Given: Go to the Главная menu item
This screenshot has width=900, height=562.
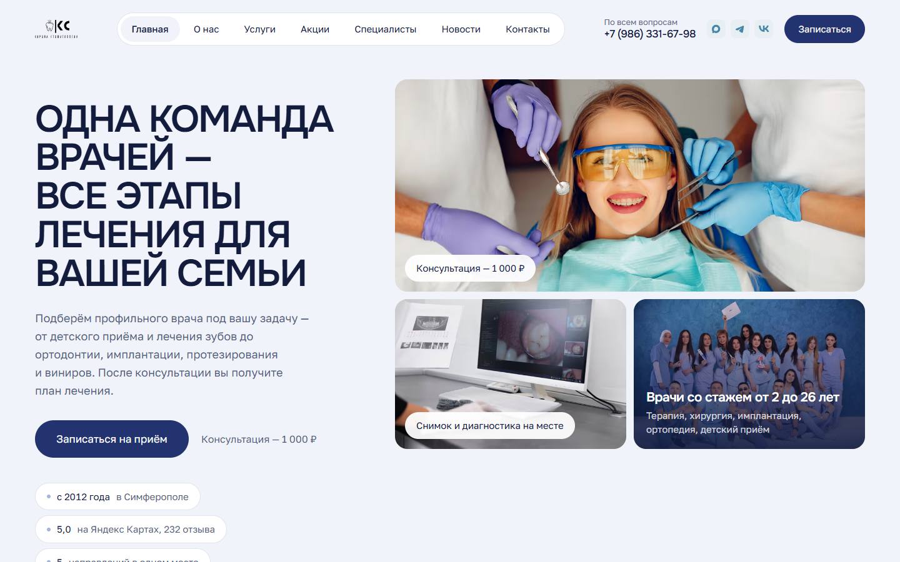Looking at the screenshot, I should [x=150, y=29].
